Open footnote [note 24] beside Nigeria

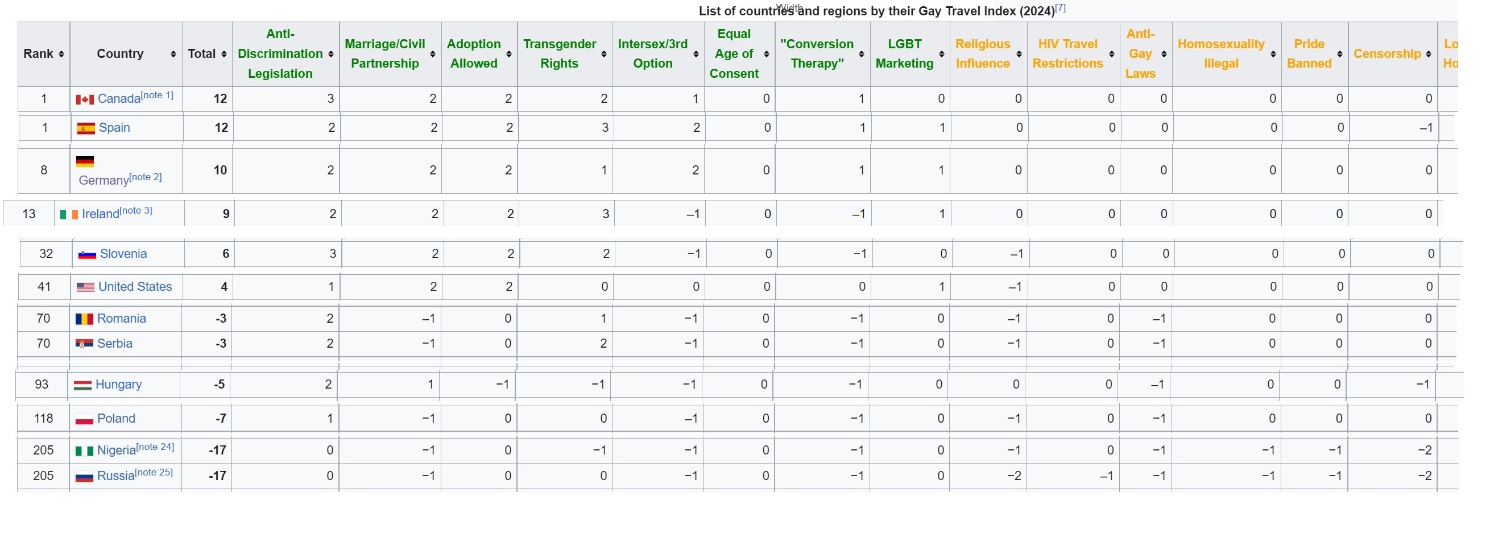pyautogui.click(x=155, y=447)
